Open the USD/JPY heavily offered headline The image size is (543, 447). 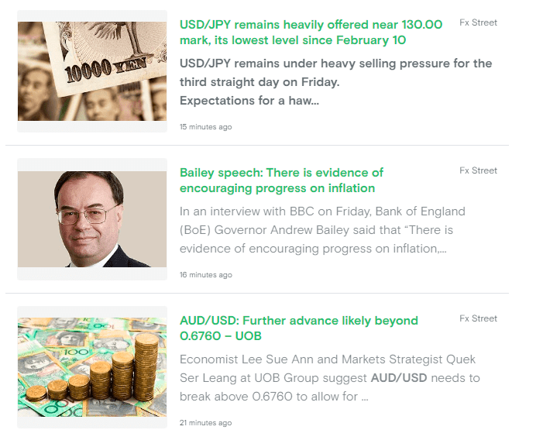click(x=311, y=33)
